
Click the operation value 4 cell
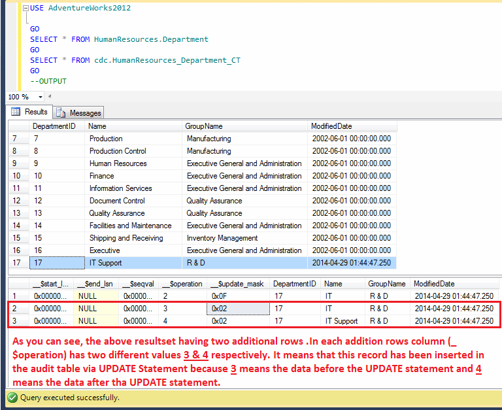(x=165, y=321)
